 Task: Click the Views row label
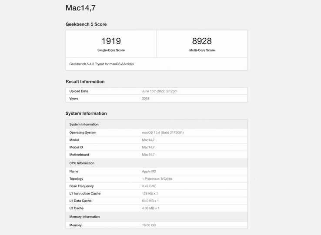click(74, 98)
